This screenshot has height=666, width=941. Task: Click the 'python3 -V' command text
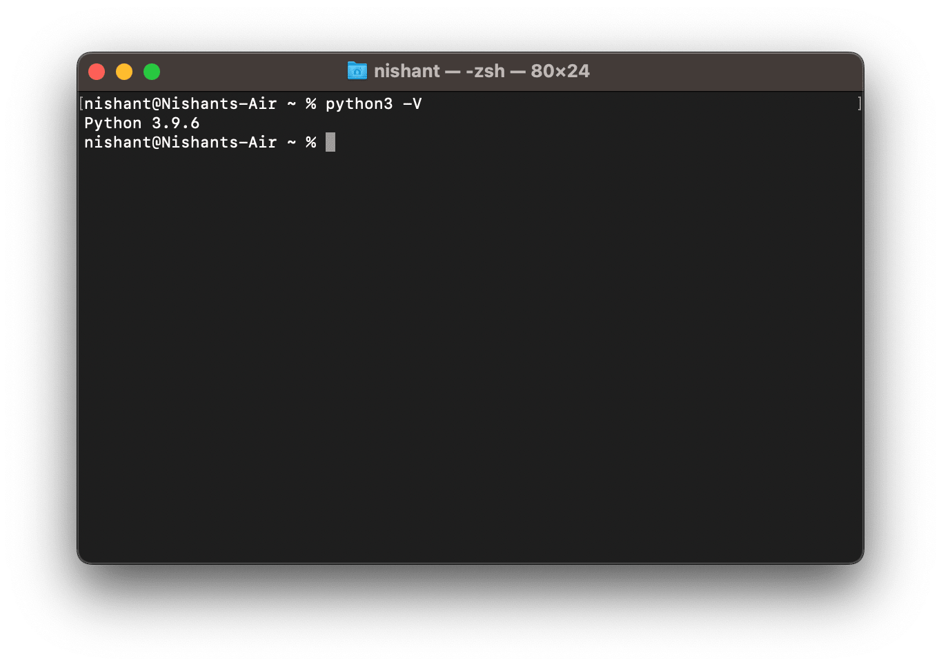[373, 104]
